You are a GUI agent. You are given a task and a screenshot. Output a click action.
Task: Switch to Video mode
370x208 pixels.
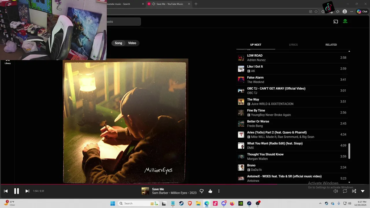[132, 43]
